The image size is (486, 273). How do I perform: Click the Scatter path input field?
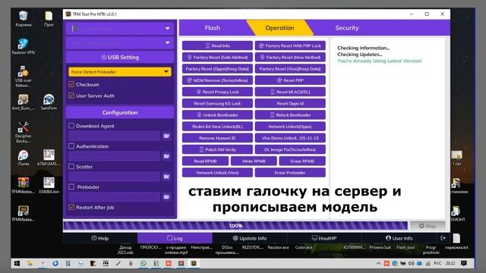(x=114, y=177)
